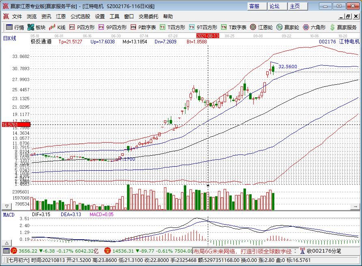Open the 文件 menu

point(17,16)
